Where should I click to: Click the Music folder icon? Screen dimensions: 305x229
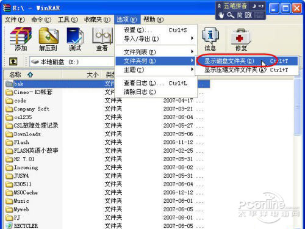point(9,201)
